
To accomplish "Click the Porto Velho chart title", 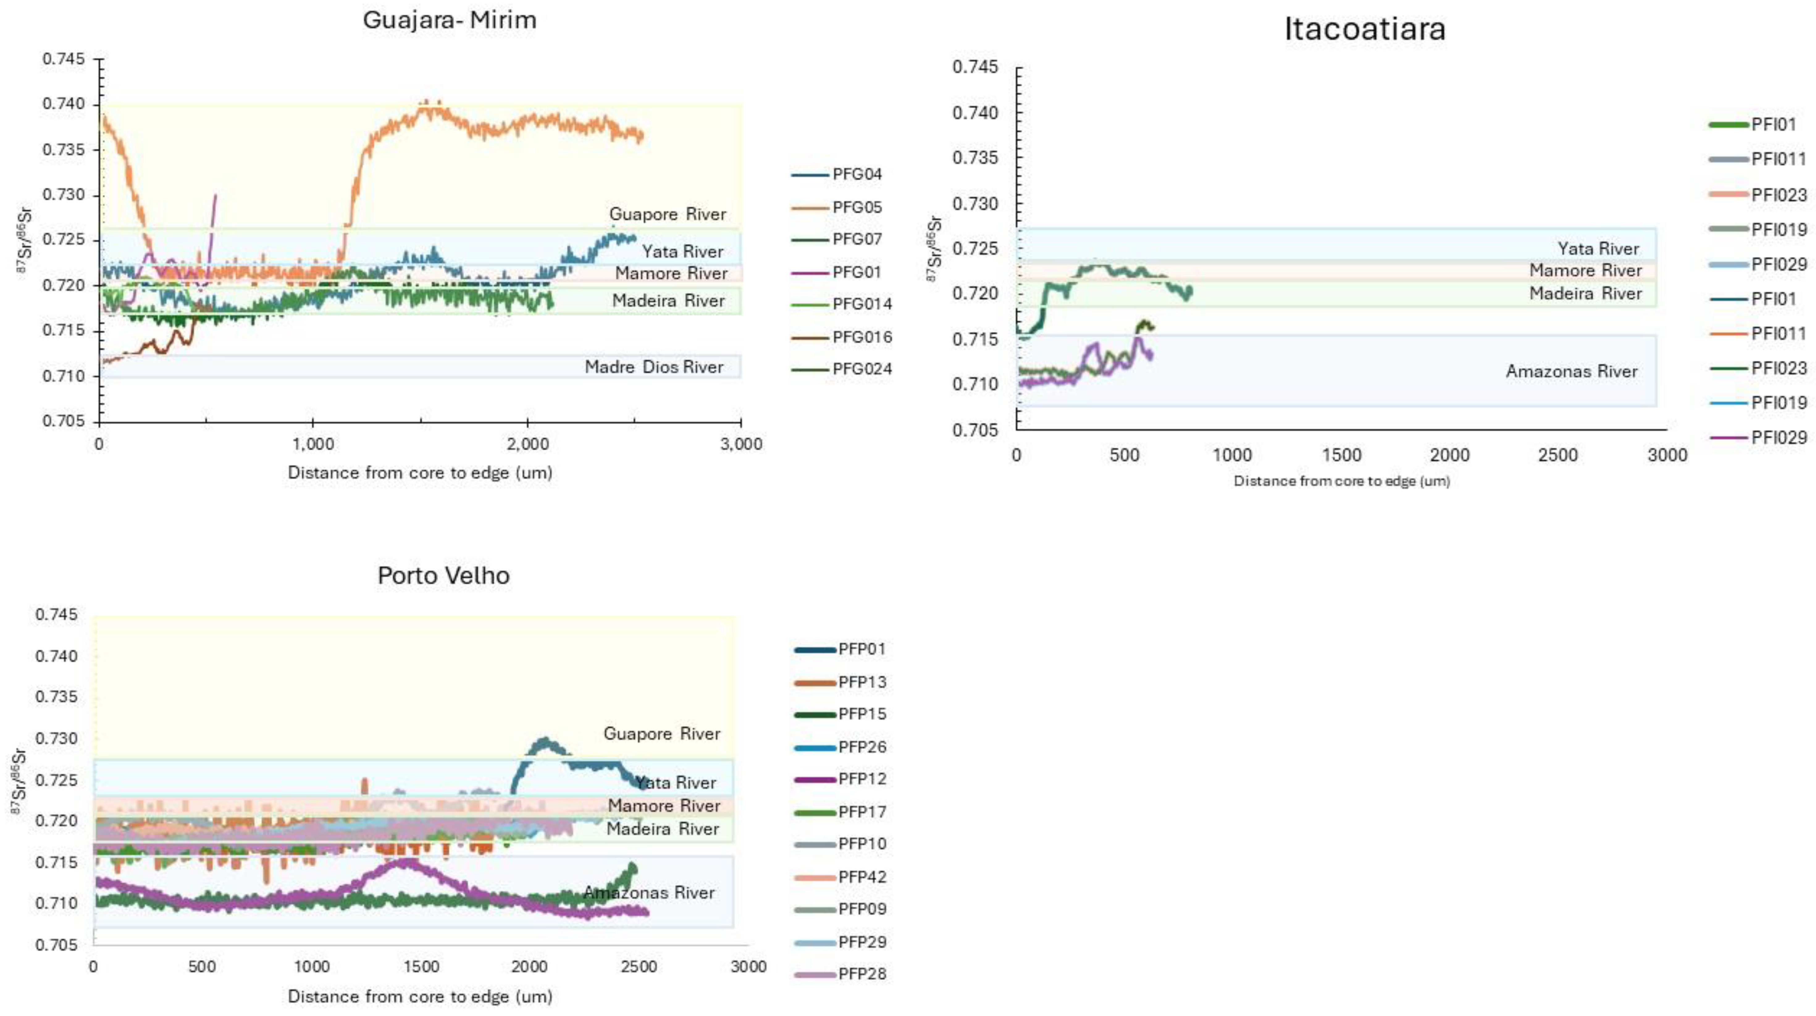I will point(443,575).
